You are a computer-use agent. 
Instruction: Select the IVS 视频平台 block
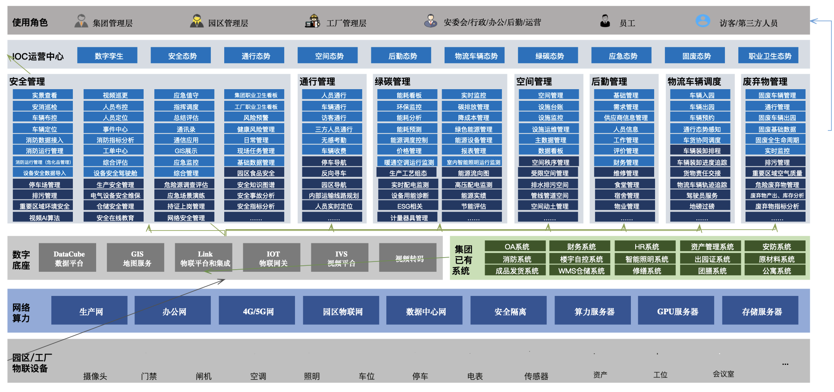pos(340,258)
